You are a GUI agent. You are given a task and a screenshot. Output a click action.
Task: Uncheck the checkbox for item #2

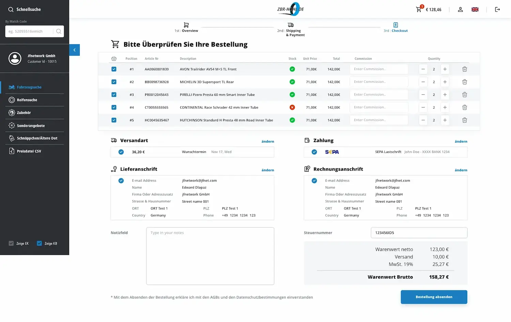pos(114,82)
